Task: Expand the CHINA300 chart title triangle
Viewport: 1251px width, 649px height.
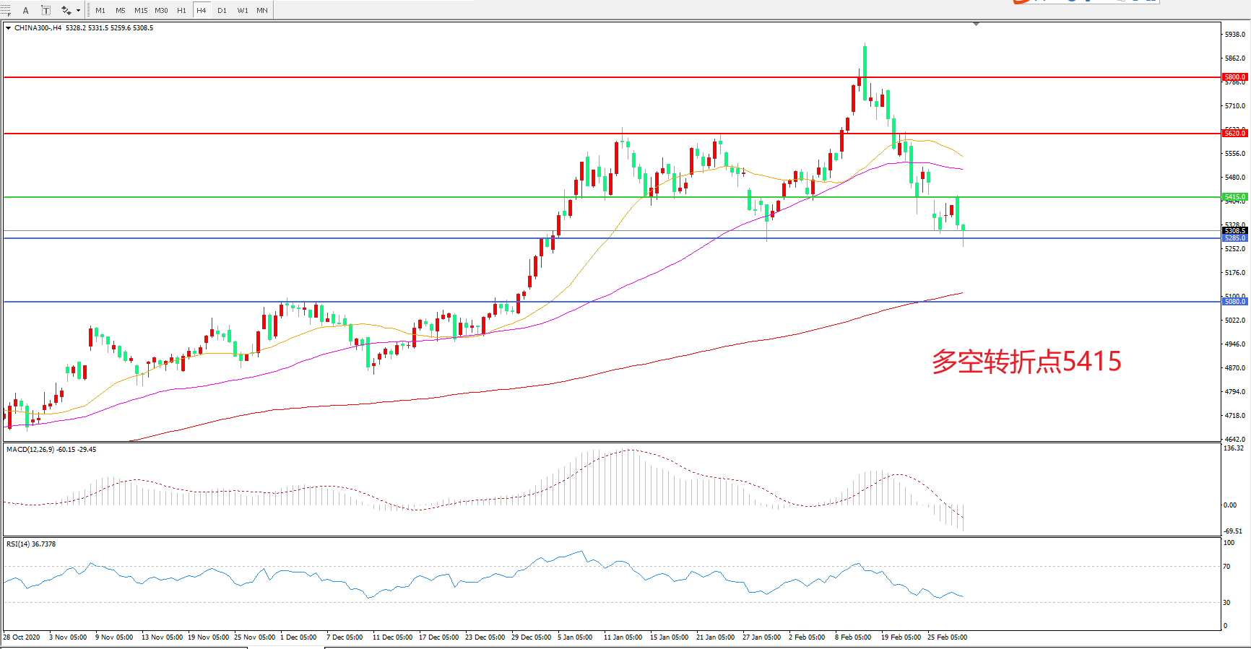Action: [x=8, y=28]
